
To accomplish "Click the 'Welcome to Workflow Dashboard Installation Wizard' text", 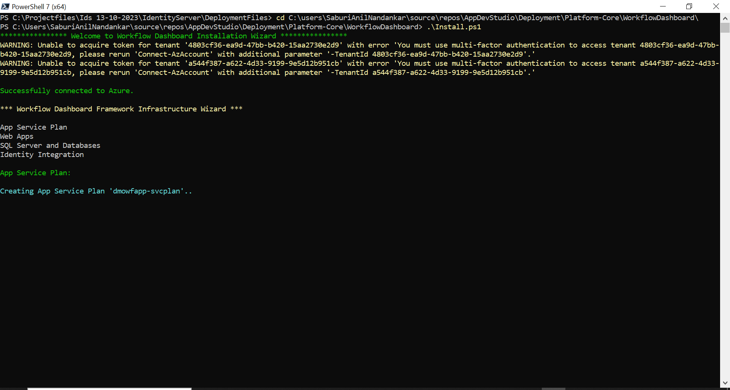I will [x=173, y=36].
